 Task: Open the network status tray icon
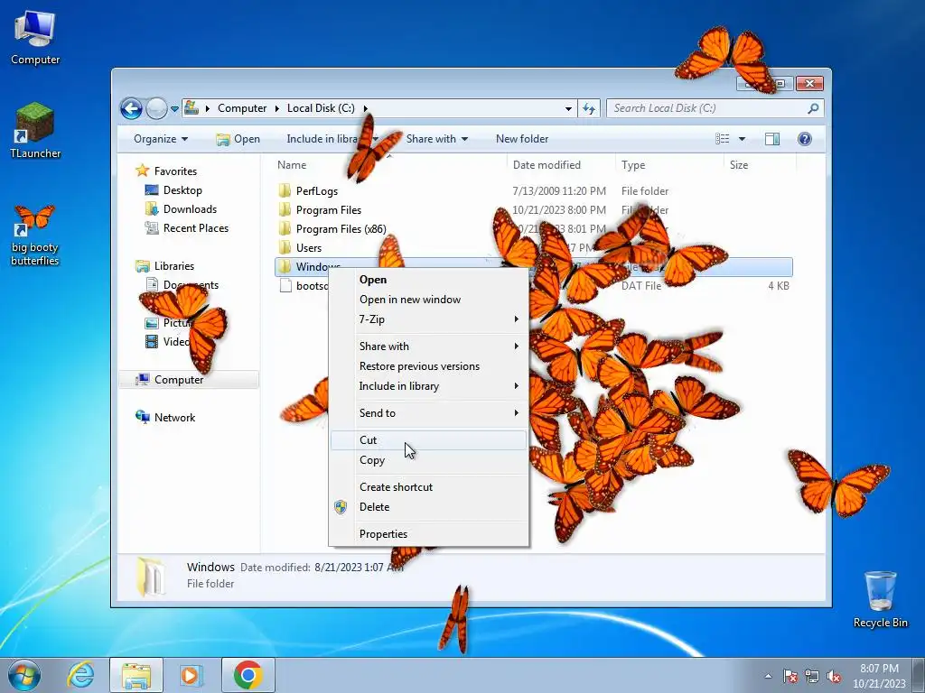[812, 676]
